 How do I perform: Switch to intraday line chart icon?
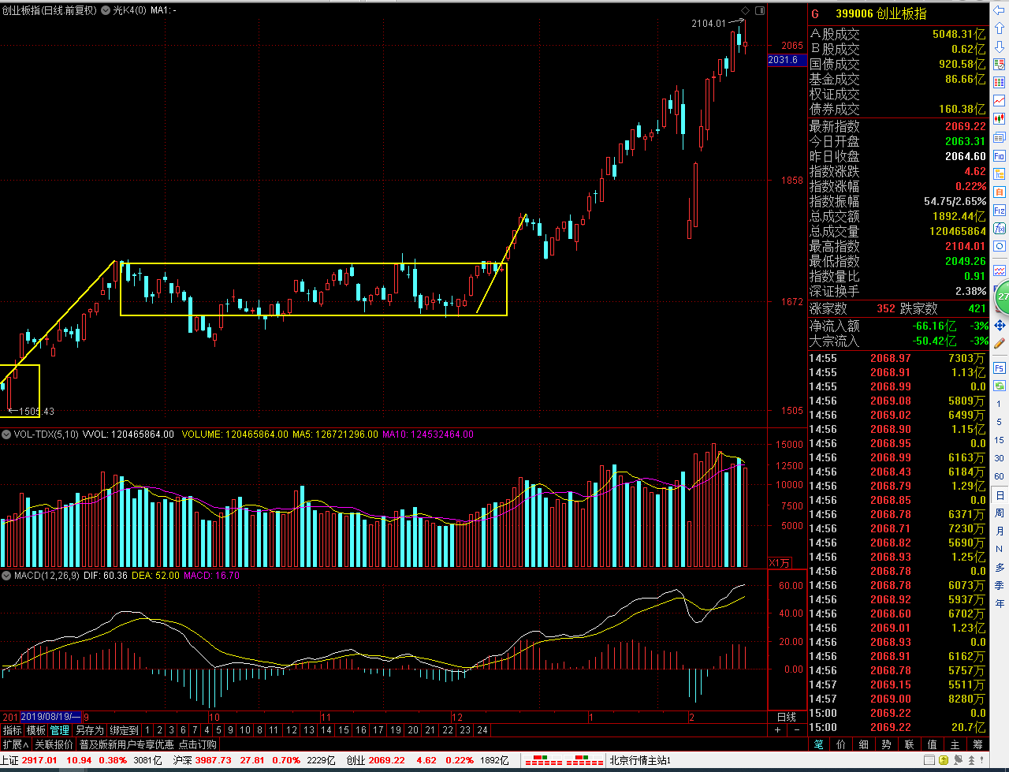click(999, 100)
